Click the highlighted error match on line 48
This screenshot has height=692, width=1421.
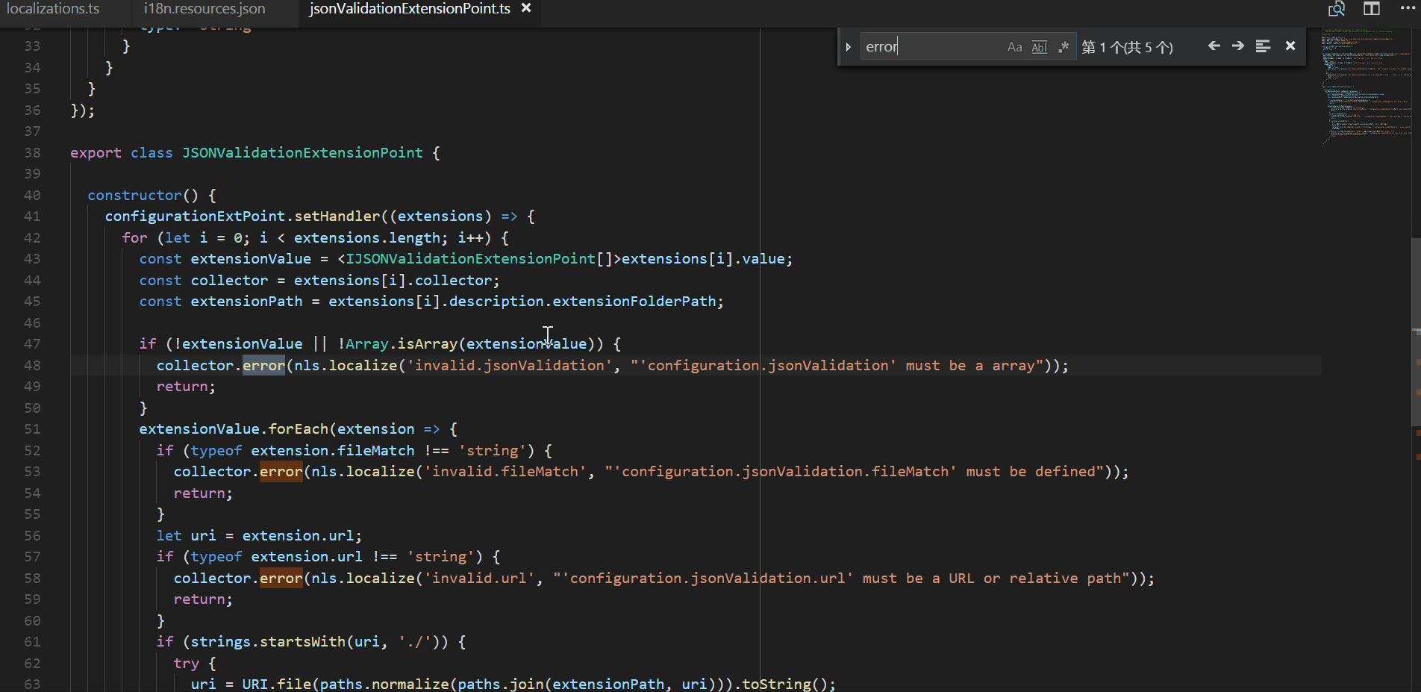[263, 365]
